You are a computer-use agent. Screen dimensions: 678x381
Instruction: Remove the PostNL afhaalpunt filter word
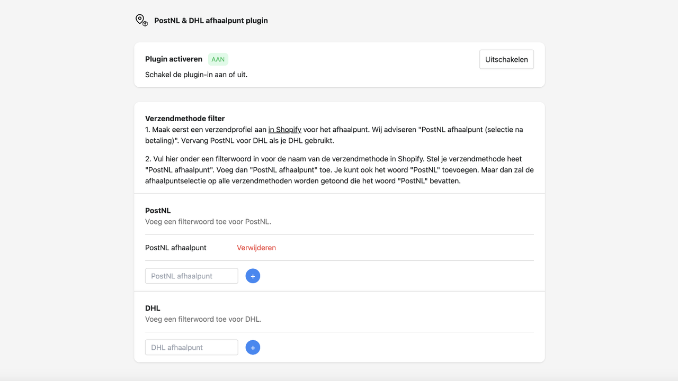click(x=256, y=248)
